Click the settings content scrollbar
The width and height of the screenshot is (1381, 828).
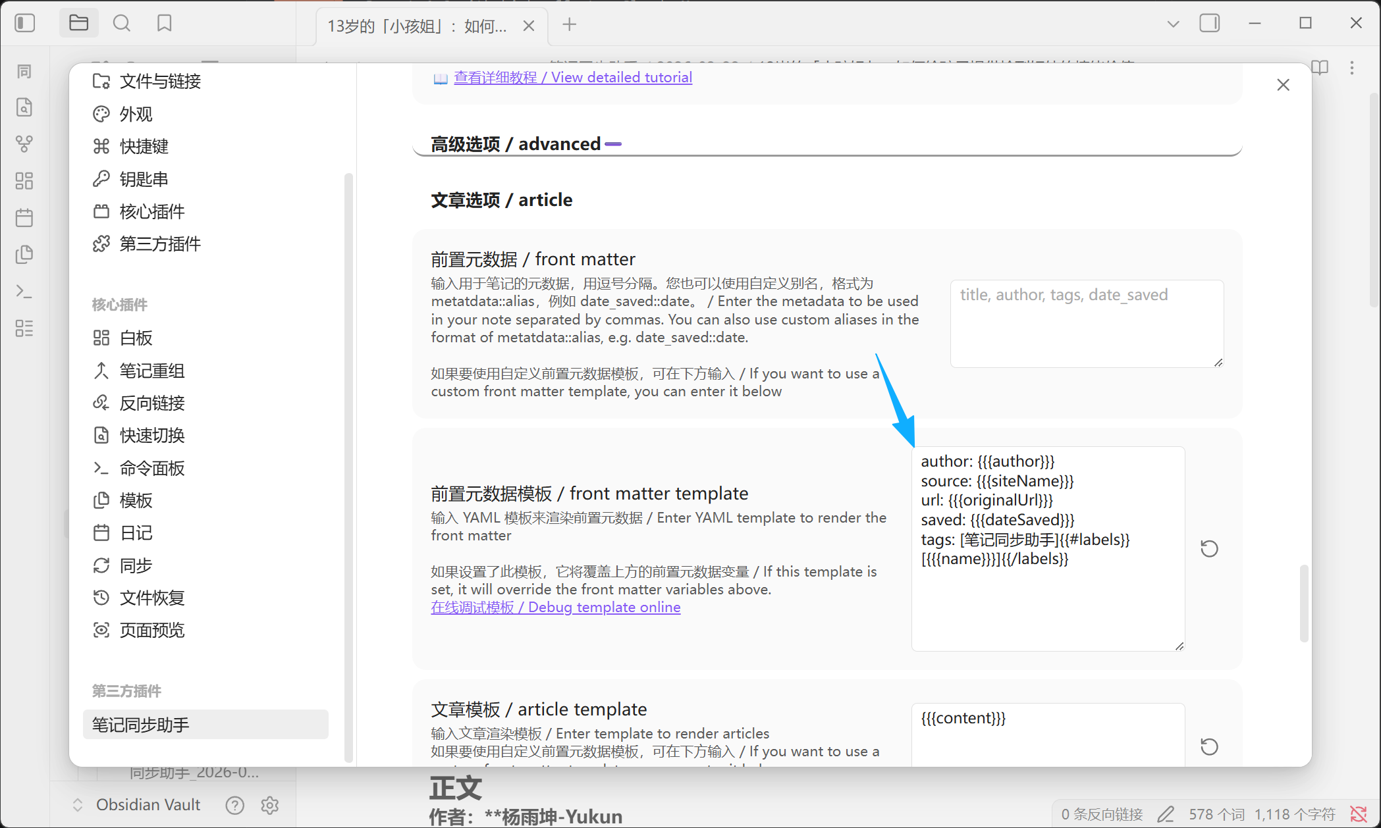tap(1303, 602)
